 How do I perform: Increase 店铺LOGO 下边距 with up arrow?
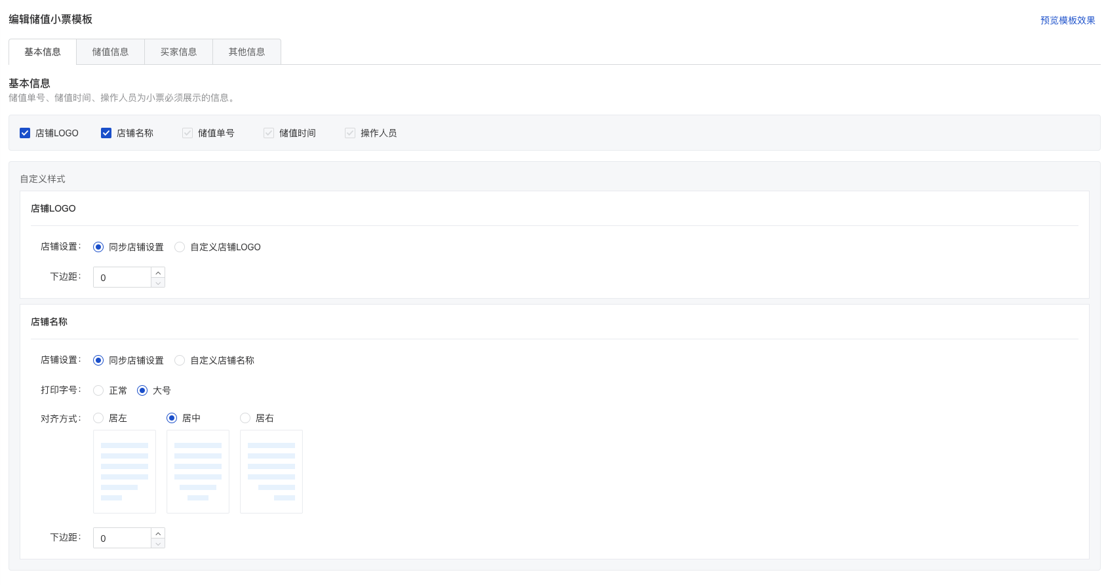pos(158,273)
